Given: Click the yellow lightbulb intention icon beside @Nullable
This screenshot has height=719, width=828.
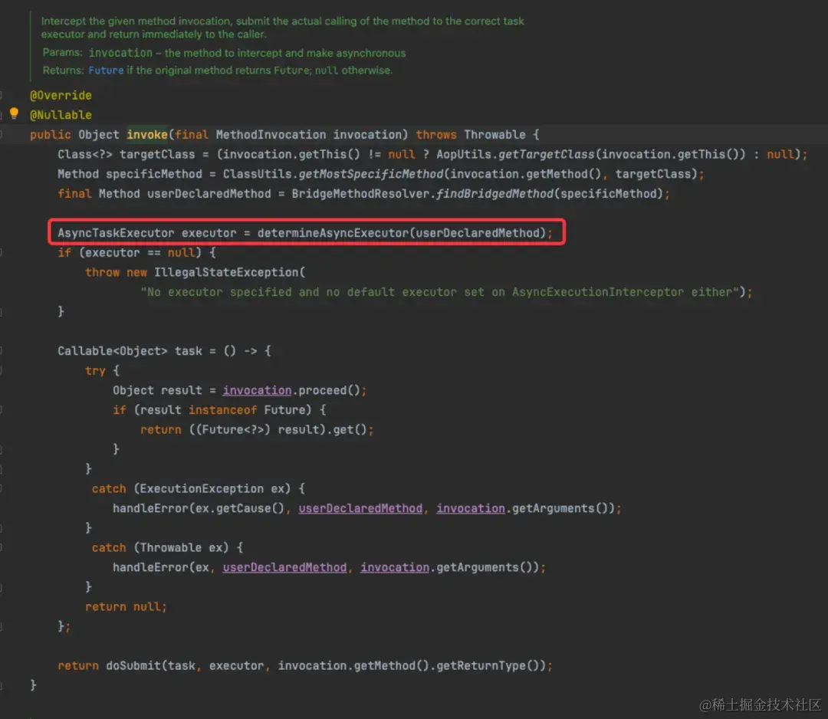Looking at the screenshot, I should coord(15,113).
